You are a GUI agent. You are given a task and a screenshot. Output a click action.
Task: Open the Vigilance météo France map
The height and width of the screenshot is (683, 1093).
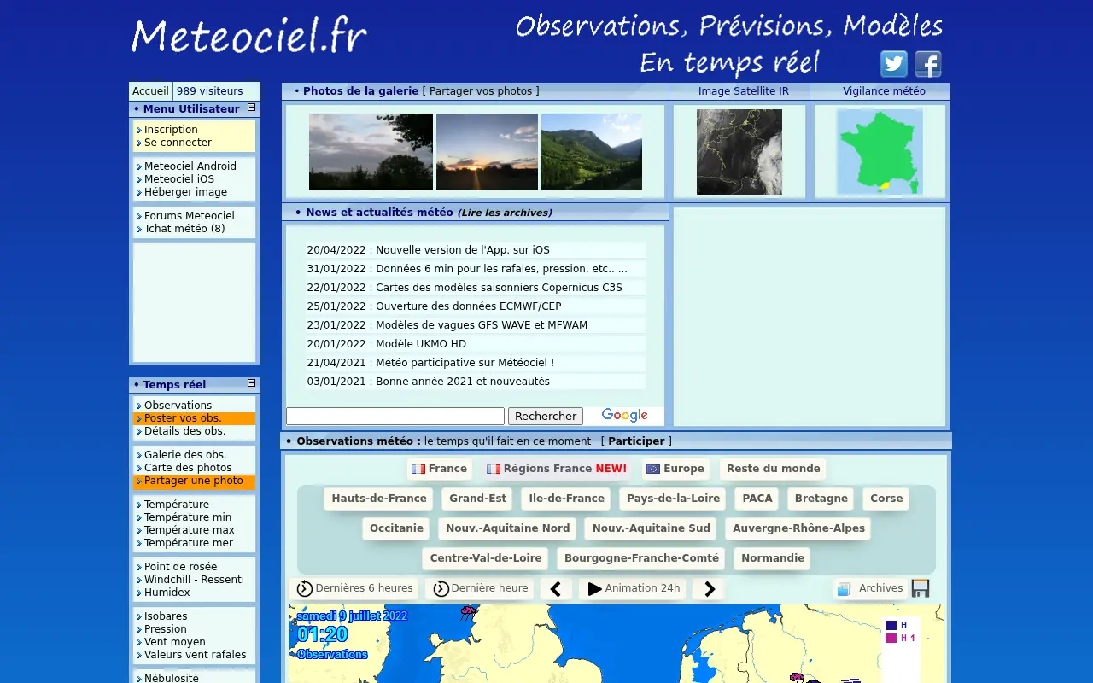click(x=880, y=152)
